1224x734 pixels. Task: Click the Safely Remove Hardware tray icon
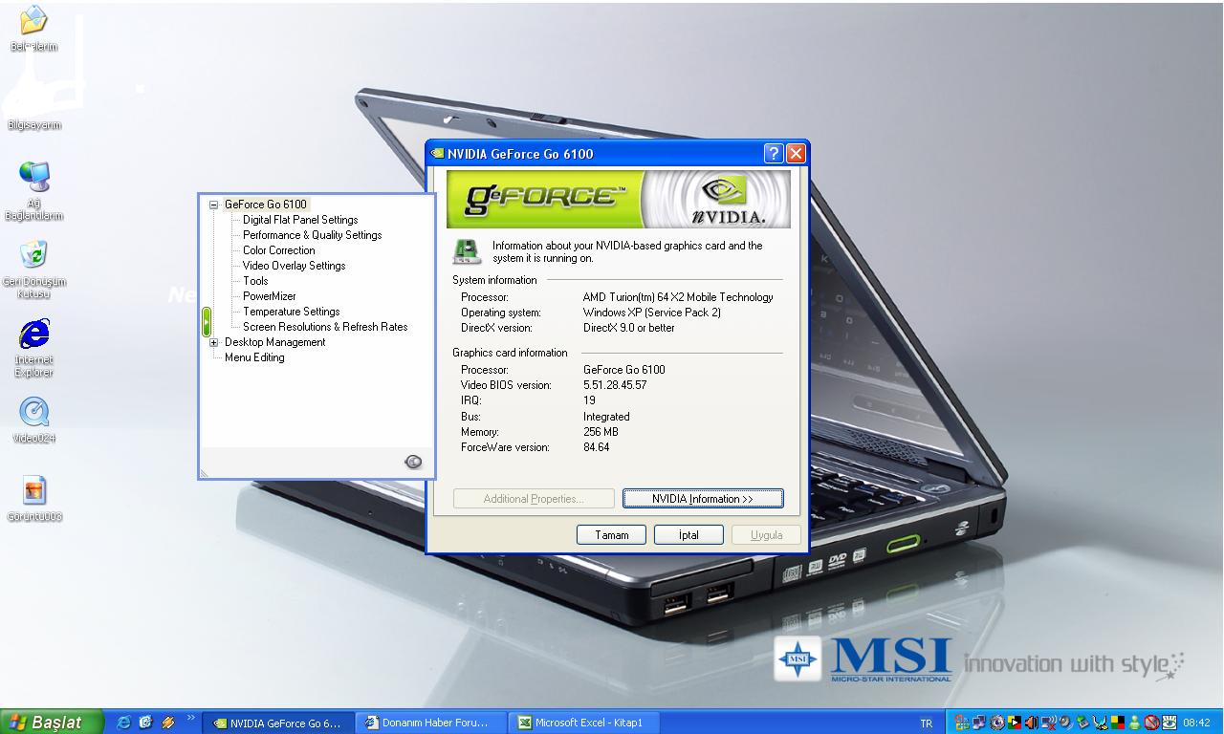[1082, 723]
